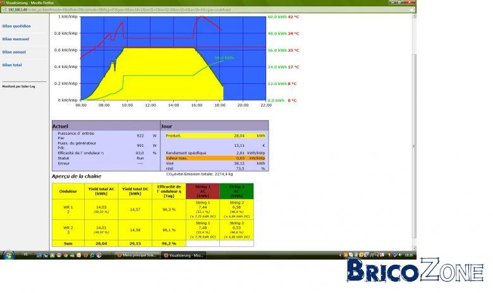Click the 14,58 DC yield cell
493x293 pixels.
coord(135,230)
